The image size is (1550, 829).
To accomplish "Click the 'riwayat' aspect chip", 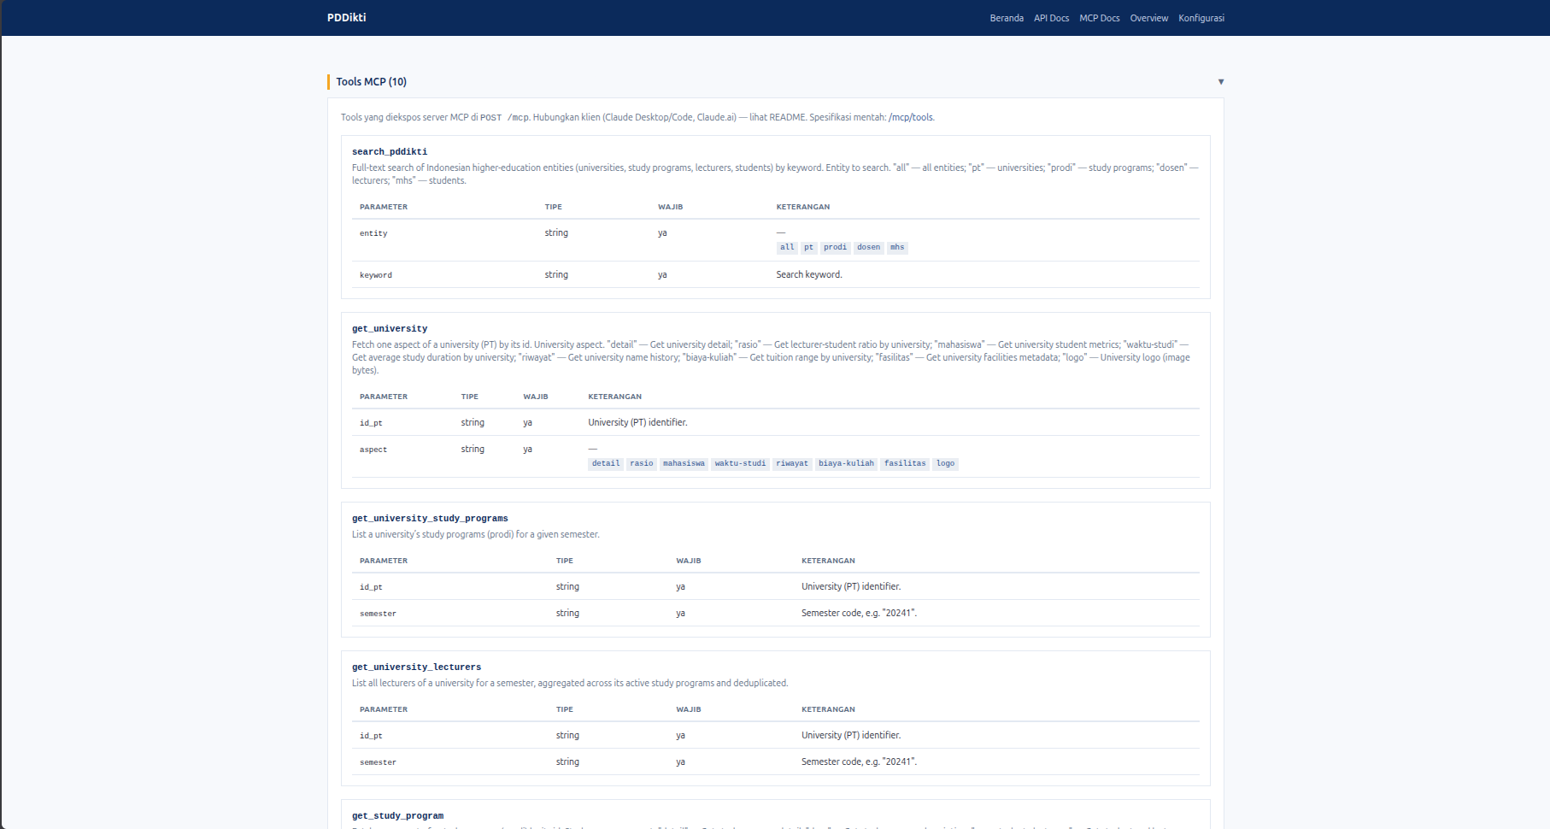I will pos(792,464).
